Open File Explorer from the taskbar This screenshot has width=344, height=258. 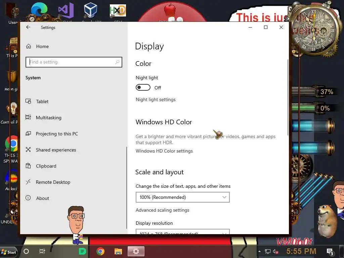click(118, 251)
